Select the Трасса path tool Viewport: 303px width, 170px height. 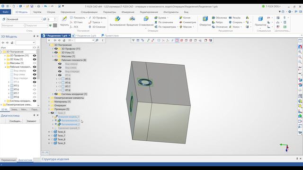pos(94,22)
